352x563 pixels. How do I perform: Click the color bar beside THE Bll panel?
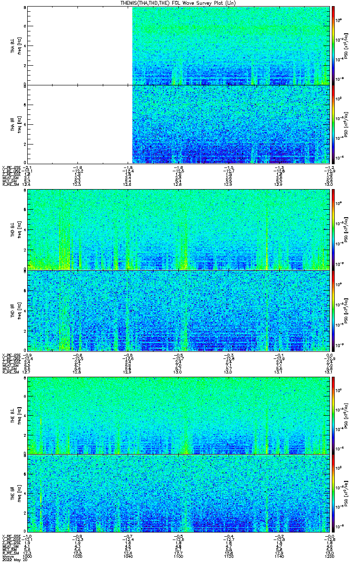(x=333, y=494)
